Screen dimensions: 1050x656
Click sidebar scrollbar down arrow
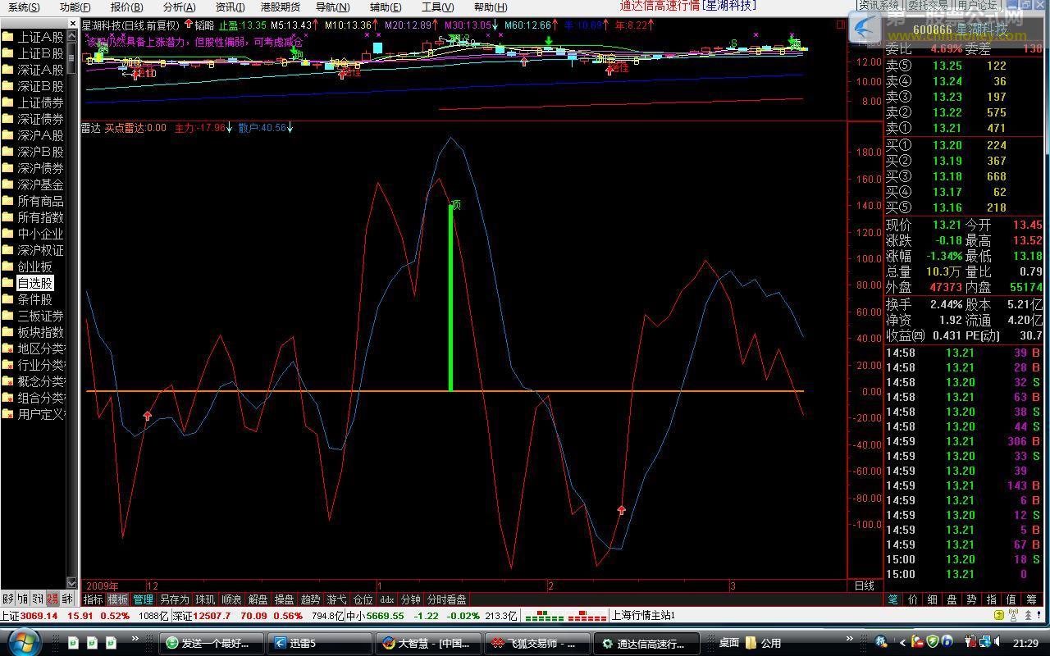[x=72, y=582]
